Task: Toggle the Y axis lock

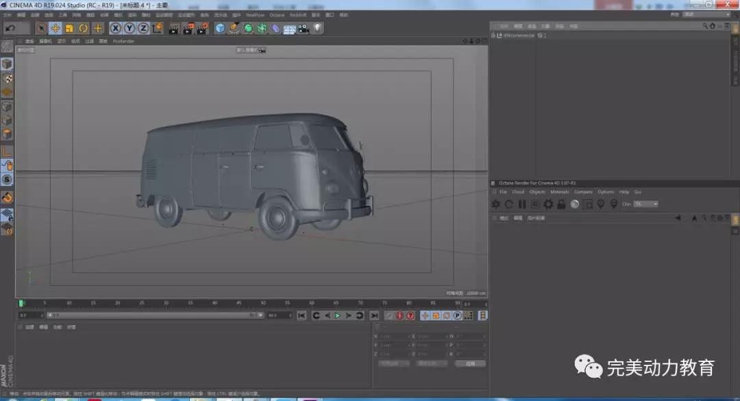Action: coord(129,28)
